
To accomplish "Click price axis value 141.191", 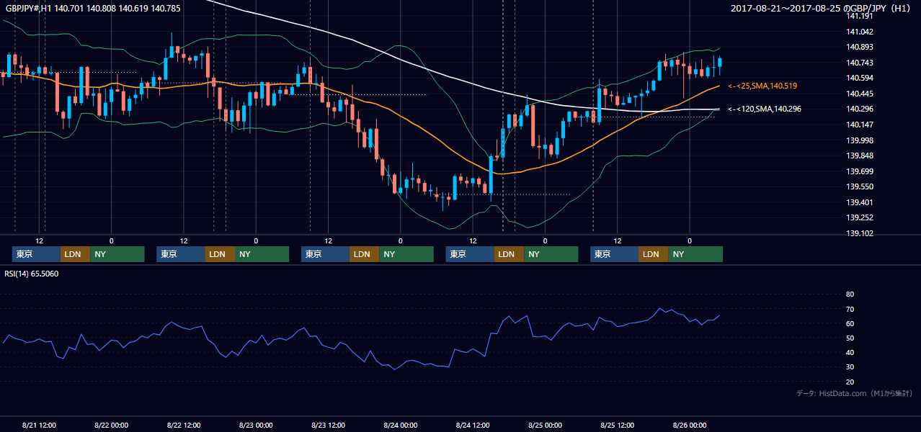I will pos(860,16).
